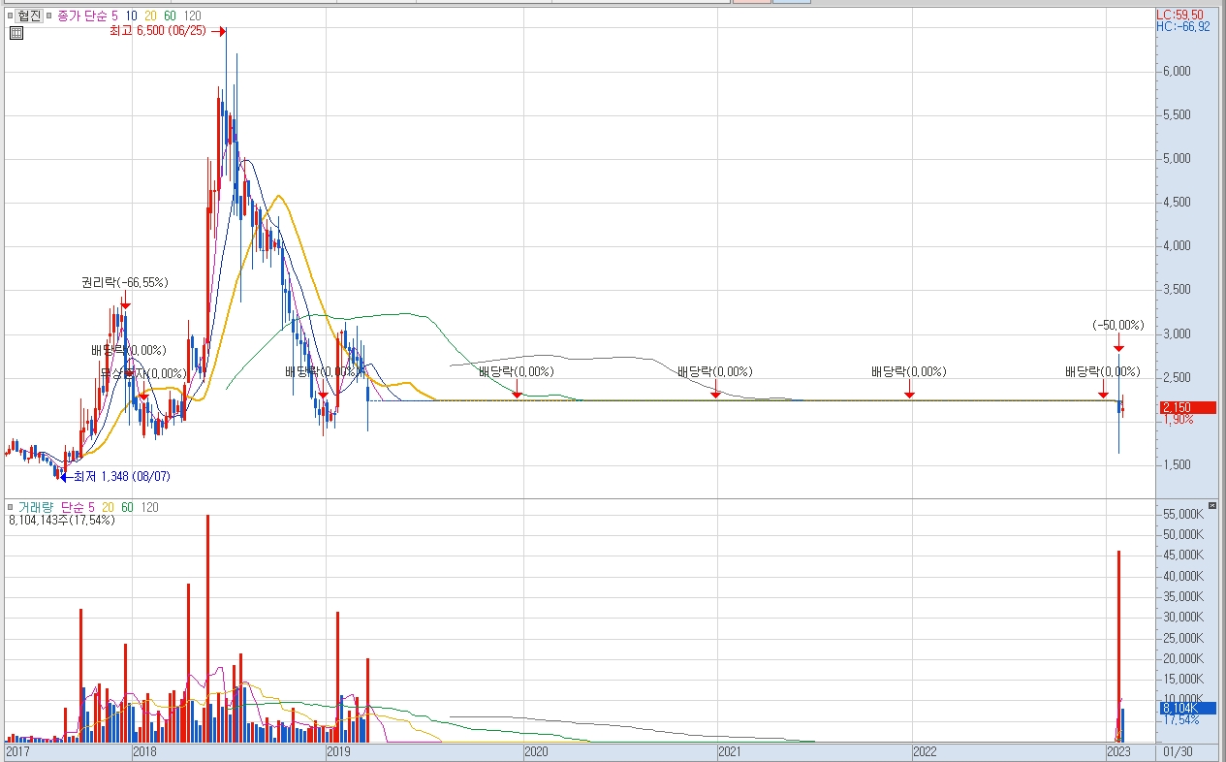The image size is (1226, 762).
Task: Click the 배당락(0.00%) marker near 2020
Action: (x=517, y=371)
